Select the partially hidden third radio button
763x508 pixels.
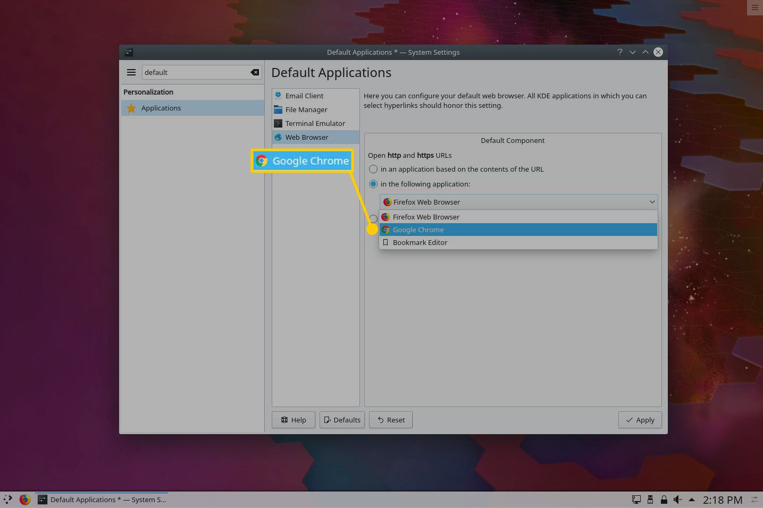pyautogui.click(x=373, y=219)
